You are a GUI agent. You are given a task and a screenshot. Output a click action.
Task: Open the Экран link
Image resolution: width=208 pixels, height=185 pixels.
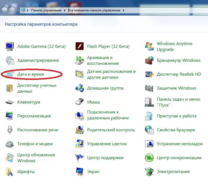pyautogui.click(x=93, y=172)
